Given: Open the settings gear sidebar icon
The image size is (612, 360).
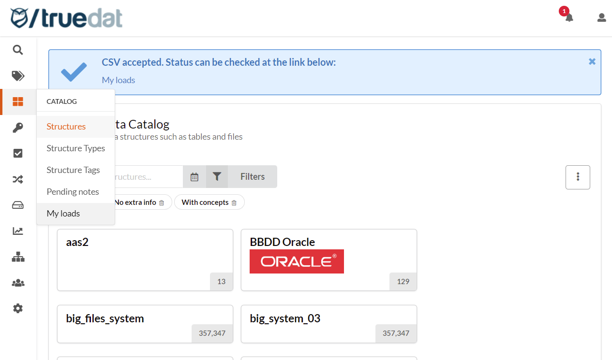Looking at the screenshot, I should (x=18, y=308).
